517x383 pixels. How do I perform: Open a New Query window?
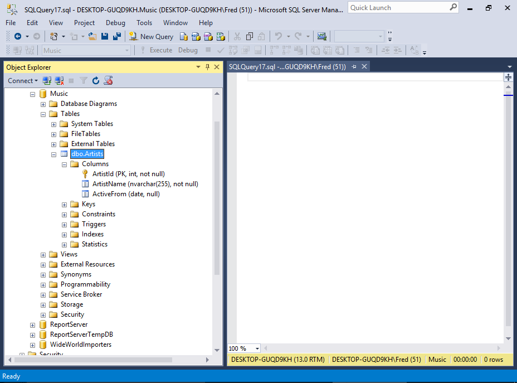coord(151,36)
